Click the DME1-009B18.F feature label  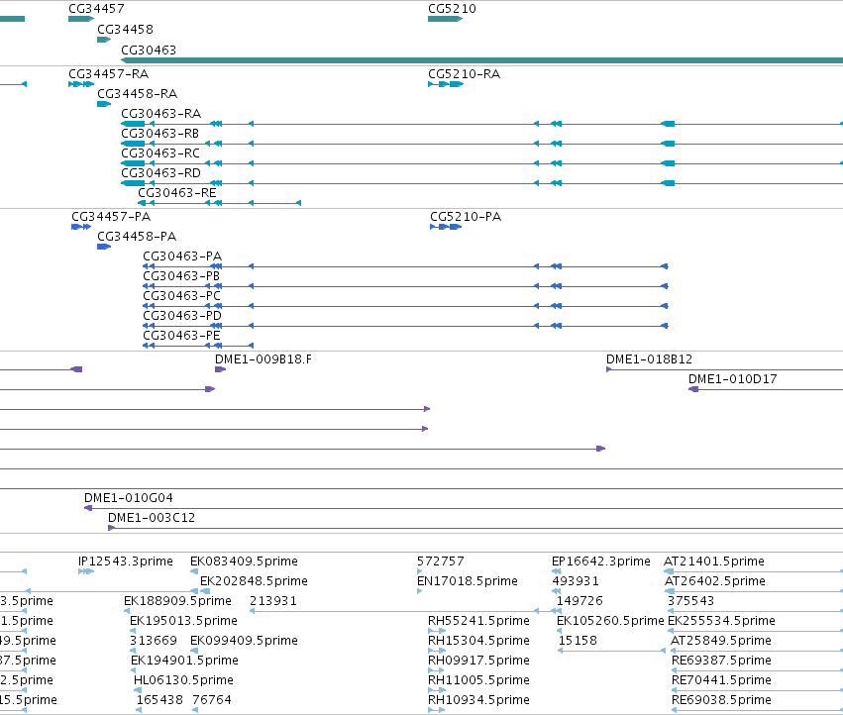263,359
